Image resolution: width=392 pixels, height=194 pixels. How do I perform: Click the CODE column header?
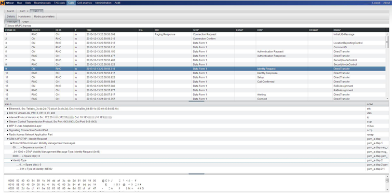point(377,104)
